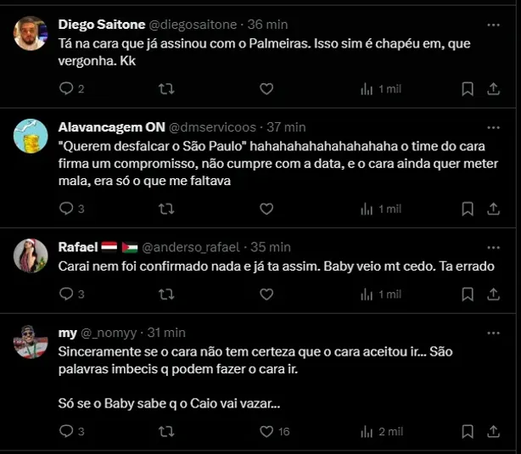Like the tweet by my @_nomyy
Image resolution: width=521 pixels, height=454 pixels.
(x=266, y=431)
